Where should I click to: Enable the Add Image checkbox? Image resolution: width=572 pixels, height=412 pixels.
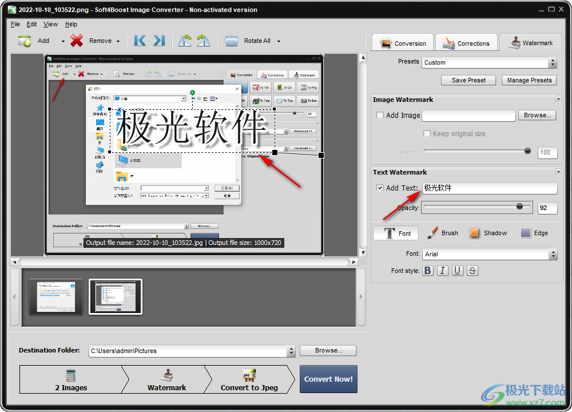click(x=380, y=116)
